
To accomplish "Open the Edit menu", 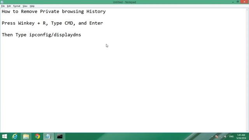I will 9,6.
